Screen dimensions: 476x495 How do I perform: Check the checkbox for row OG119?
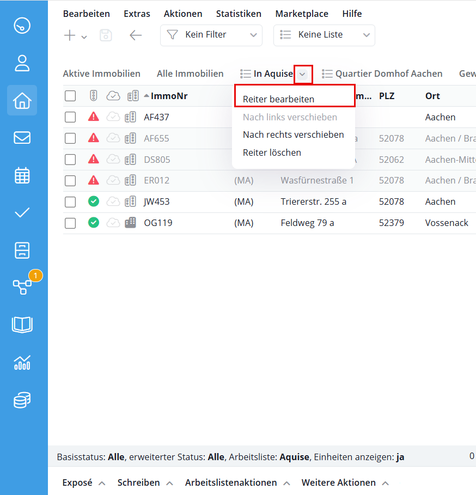coord(70,223)
